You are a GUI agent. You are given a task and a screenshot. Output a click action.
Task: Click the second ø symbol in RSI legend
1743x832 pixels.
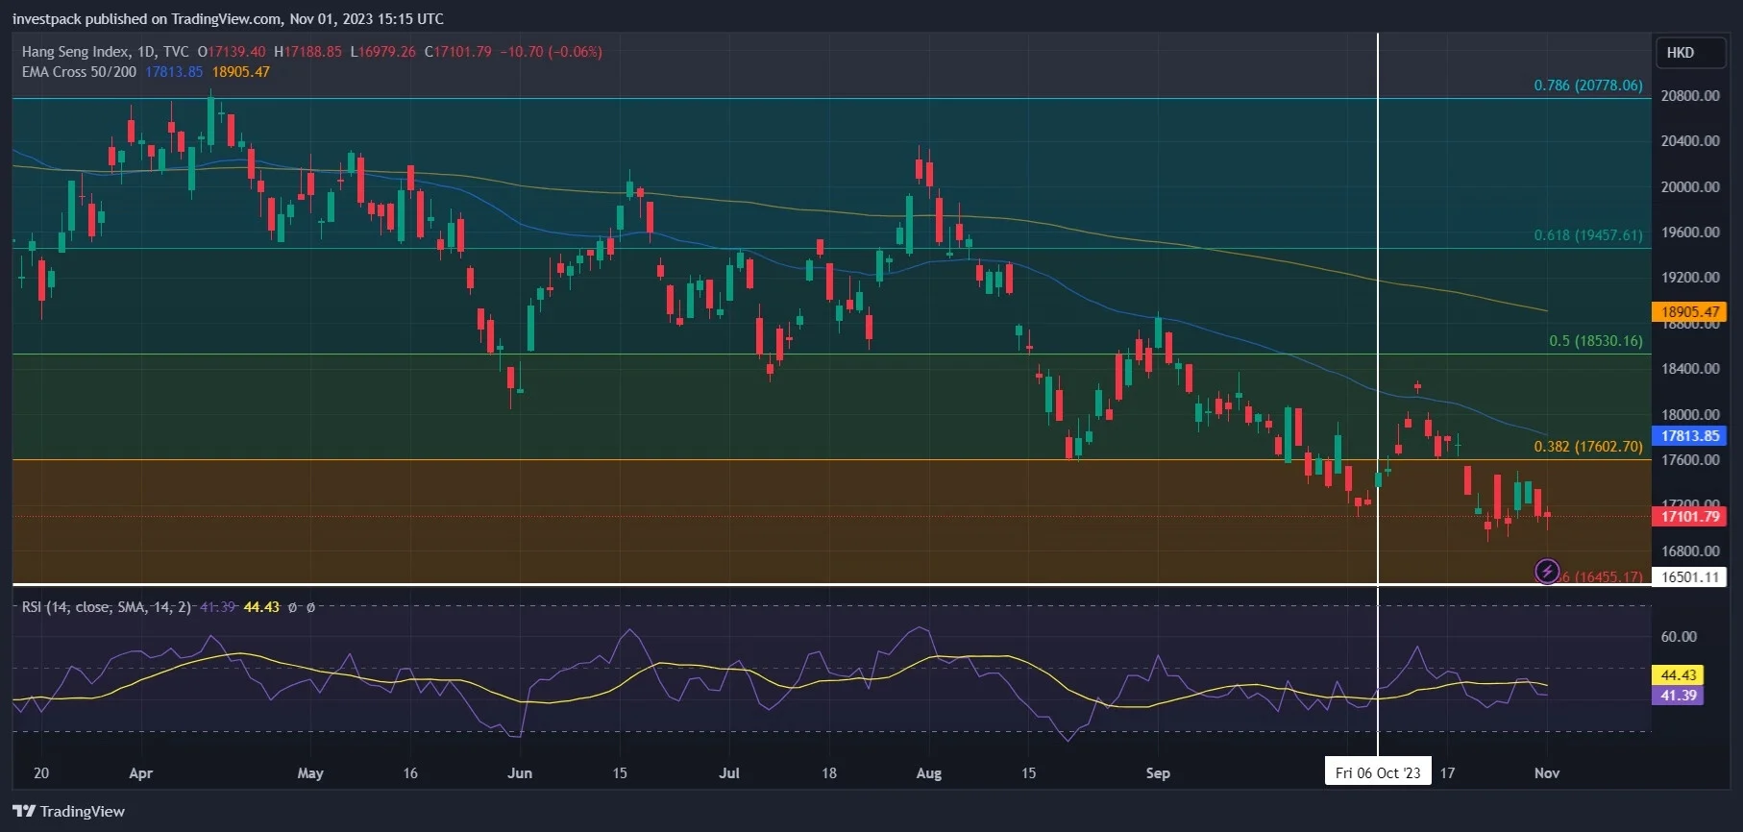click(x=310, y=607)
